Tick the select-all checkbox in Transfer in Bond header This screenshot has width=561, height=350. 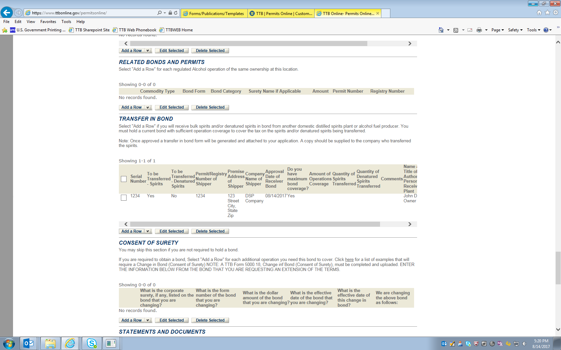(124, 179)
